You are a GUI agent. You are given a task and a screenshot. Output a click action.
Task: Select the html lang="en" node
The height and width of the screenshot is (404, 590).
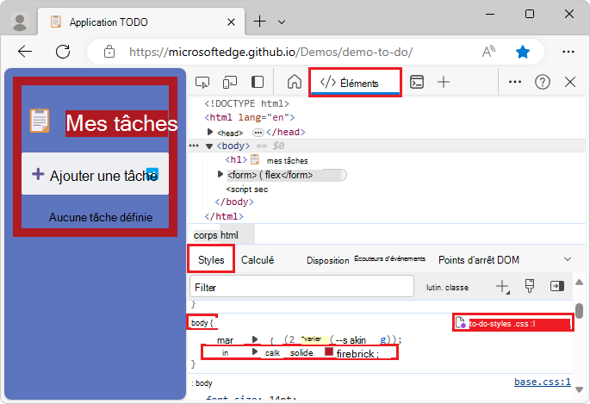250,117
